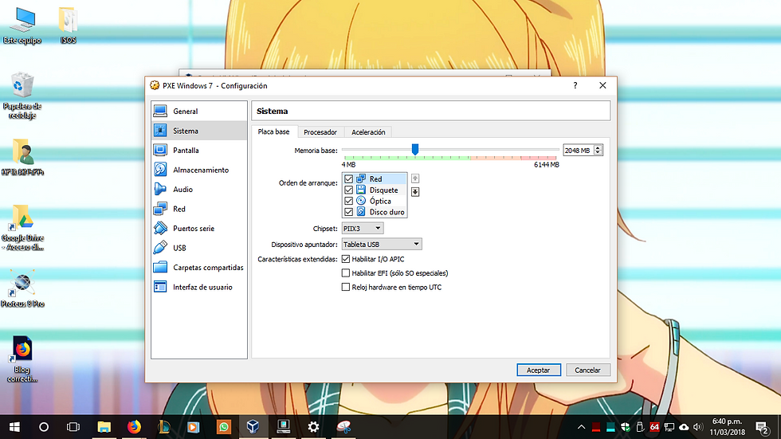Launch Firefox from the taskbar
The width and height of the screenshot is (781, 439).
(x=134, y=427)
